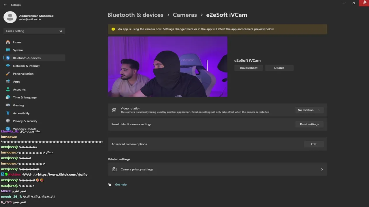Click the camera preview image
The width and height of the screenshot is (369, 207).
click(167, 67)
